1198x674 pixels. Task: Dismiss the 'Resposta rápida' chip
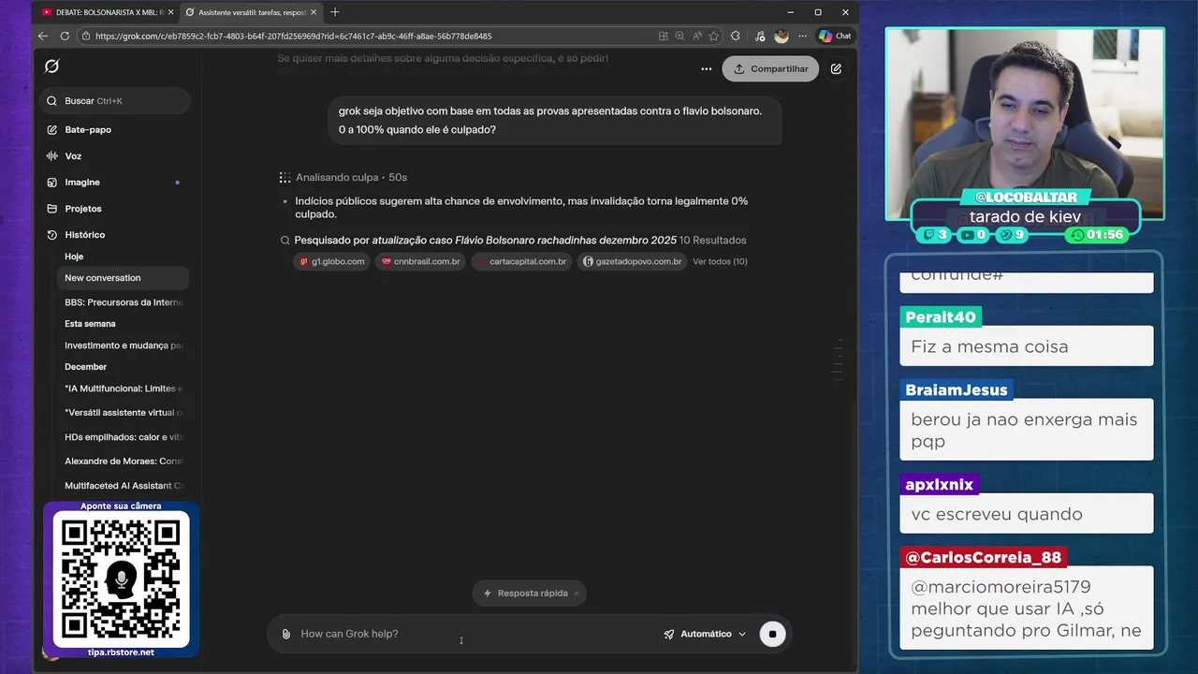(577, 593)
